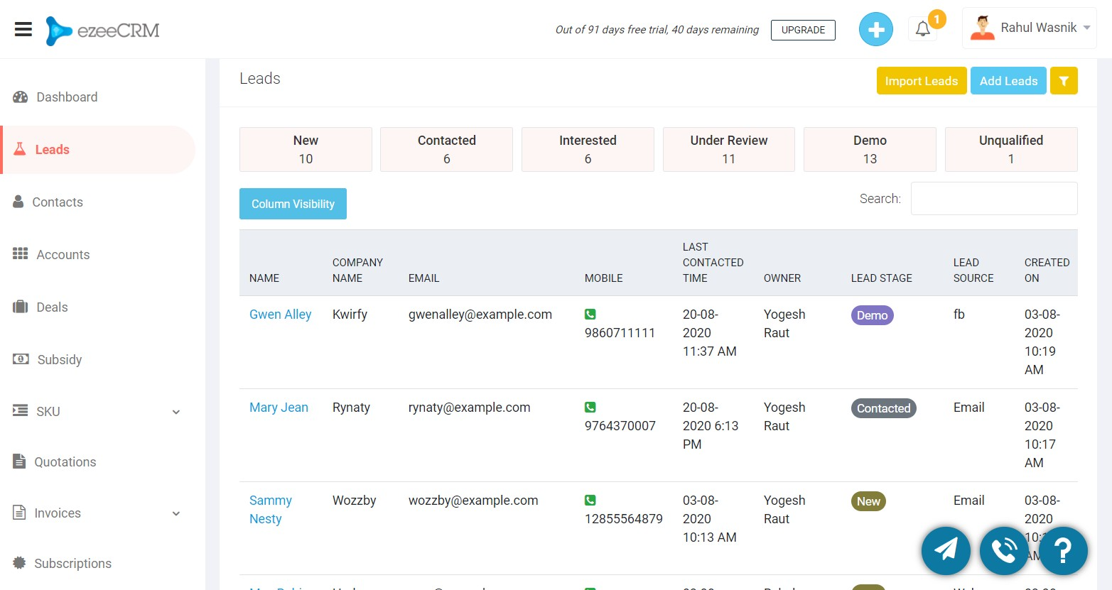Viewport: 1112px width, 590px height.
Task: Open Subscriptions in sidebar
Action: tap(72, 564)
